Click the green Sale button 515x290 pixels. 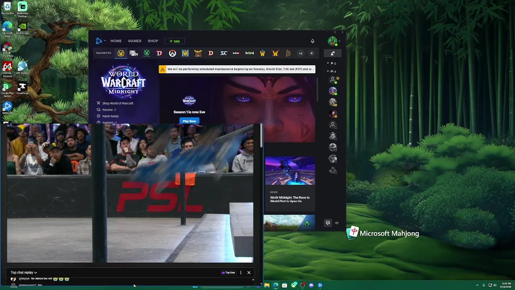point(175,41)
